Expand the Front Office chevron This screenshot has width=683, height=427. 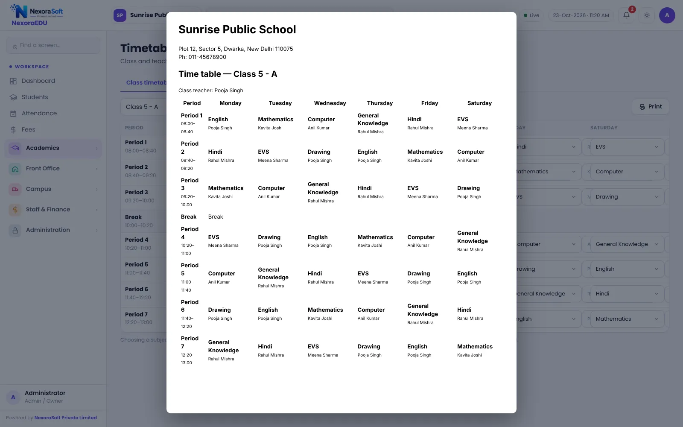97,169
